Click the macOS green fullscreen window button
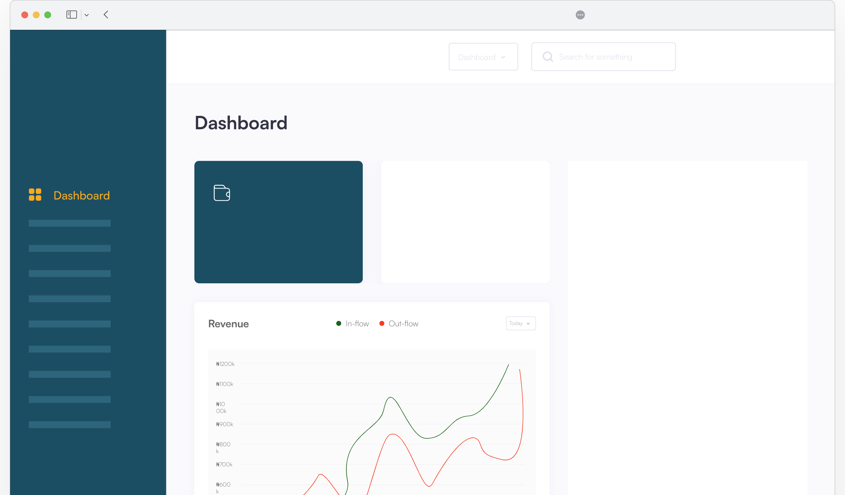 [x=48, y=15]
